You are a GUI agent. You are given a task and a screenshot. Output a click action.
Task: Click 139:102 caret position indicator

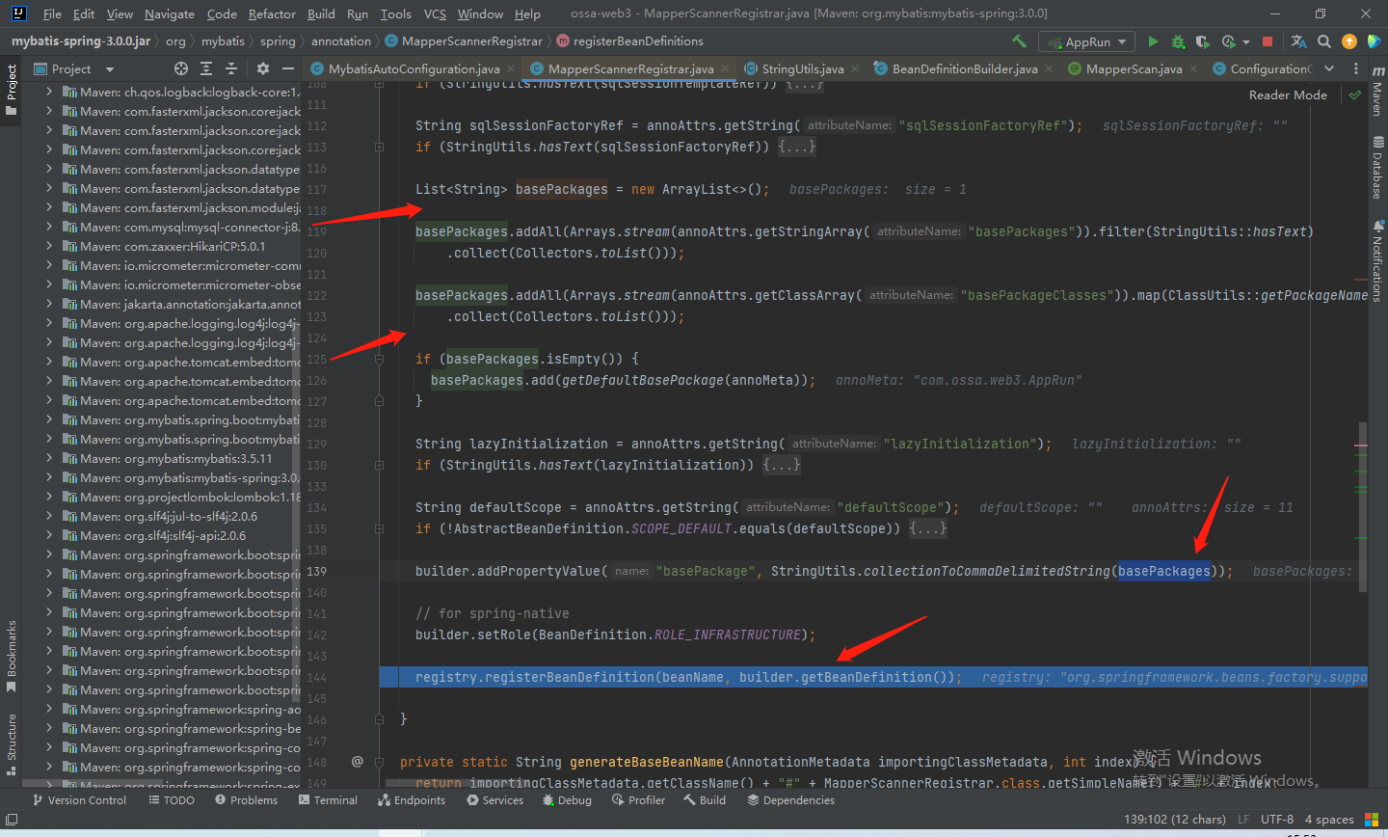(1174, 819)
